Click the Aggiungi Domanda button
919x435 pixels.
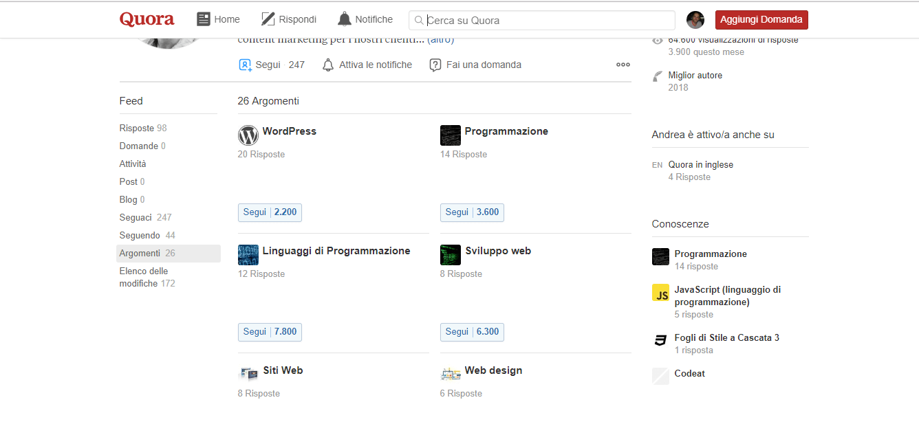[761, 20]
